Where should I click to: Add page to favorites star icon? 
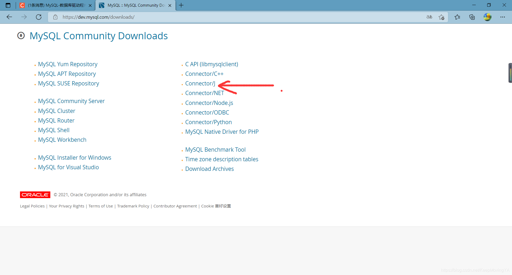tap(441, 17)
